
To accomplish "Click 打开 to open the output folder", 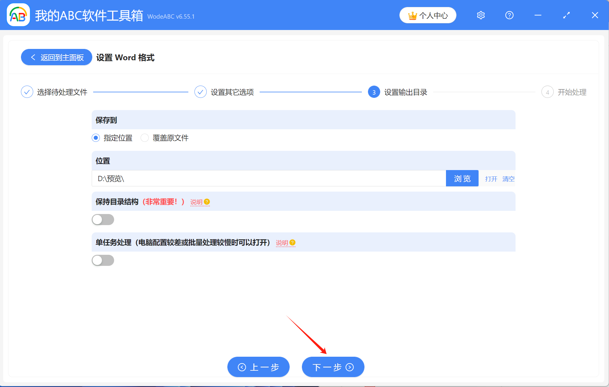I will click(491, 179).
